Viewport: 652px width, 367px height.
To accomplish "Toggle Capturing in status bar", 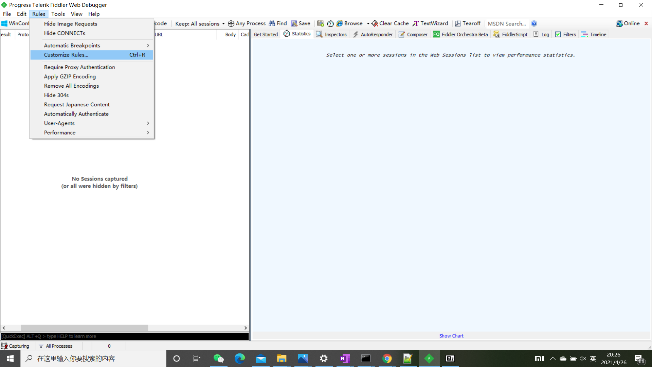I will tap(15, 346).
